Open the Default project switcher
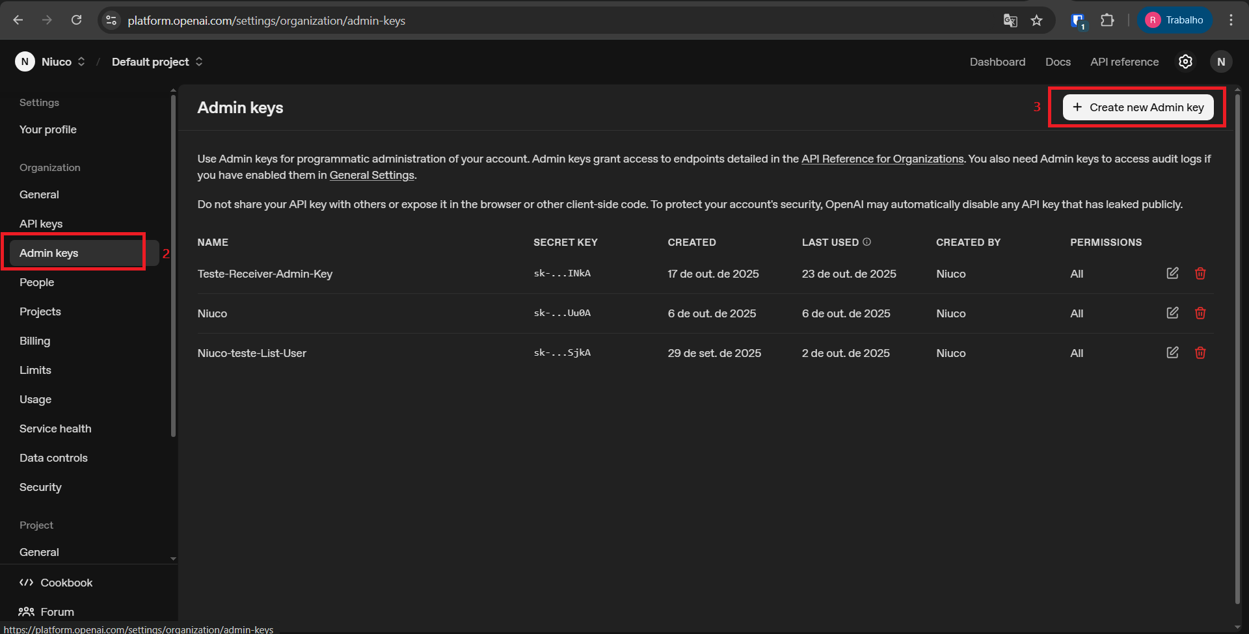The image size is (1249, 634). coord(157,62)
